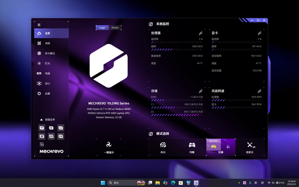Click the 2880 MHZ frequency value
Image resolution: width=299 pixels, height=187 pixels.
[x=197, y=46]
